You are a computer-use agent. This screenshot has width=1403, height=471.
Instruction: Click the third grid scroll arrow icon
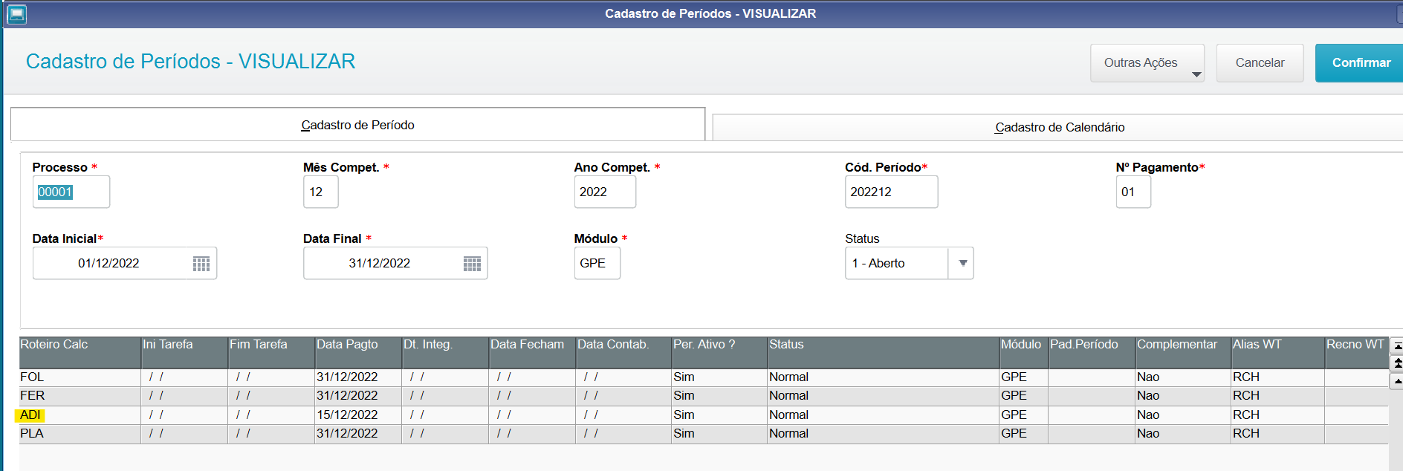pyautogui.click(x=1397, y=381)
